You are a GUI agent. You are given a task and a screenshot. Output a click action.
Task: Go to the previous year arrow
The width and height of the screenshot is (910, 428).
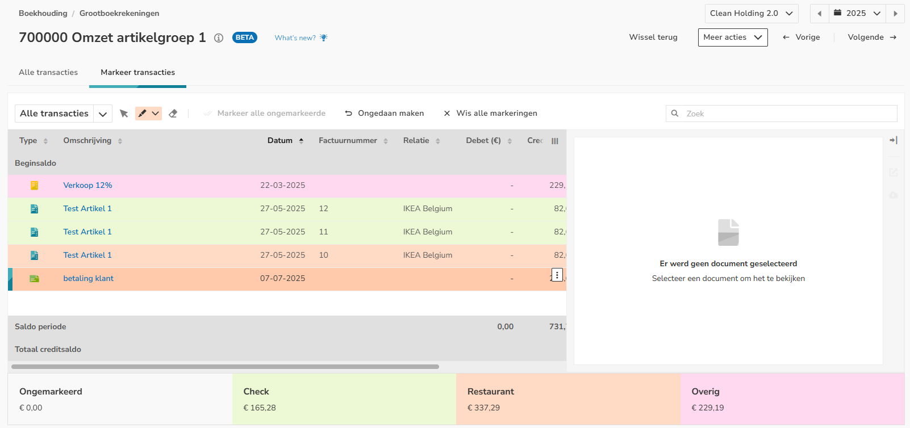(819, 14)
